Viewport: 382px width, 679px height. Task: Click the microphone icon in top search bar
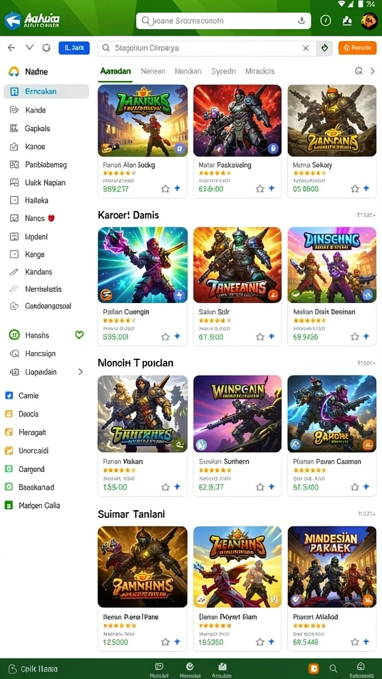[x=301, y=21]
